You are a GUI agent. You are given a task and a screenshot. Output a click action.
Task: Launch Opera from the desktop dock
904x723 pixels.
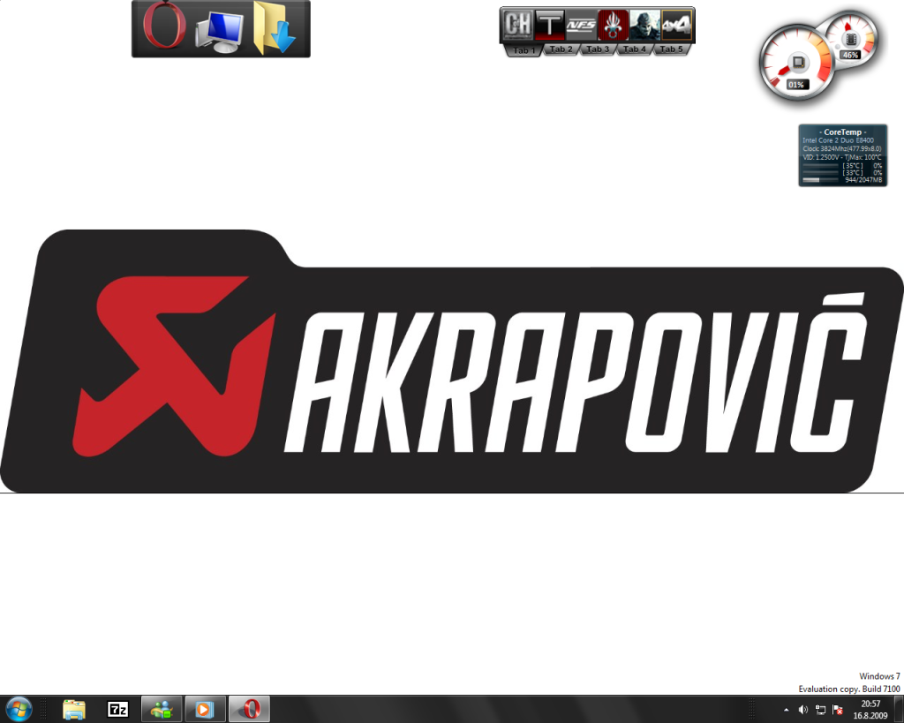point(165,26)
